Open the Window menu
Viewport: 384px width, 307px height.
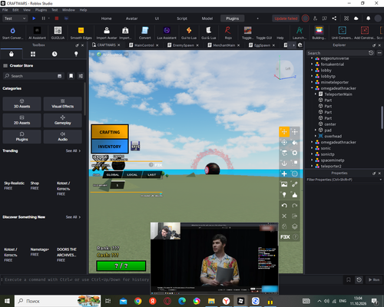(68, 10)
